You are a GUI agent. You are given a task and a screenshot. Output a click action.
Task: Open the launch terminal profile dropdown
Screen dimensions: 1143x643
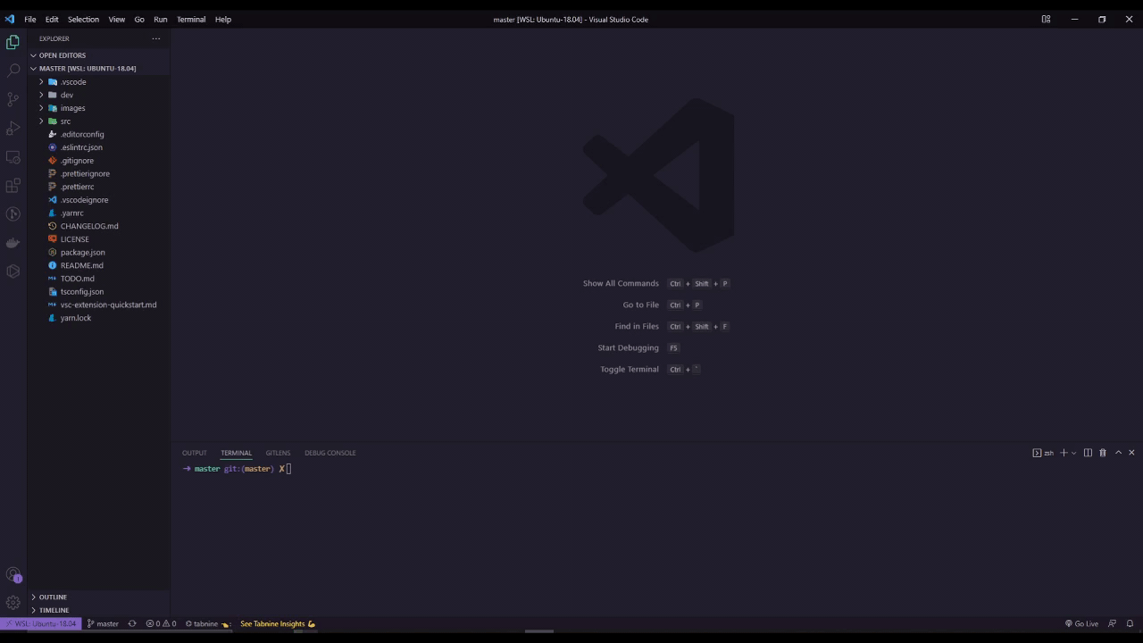pyautogui.click(x=1073, y=453)
